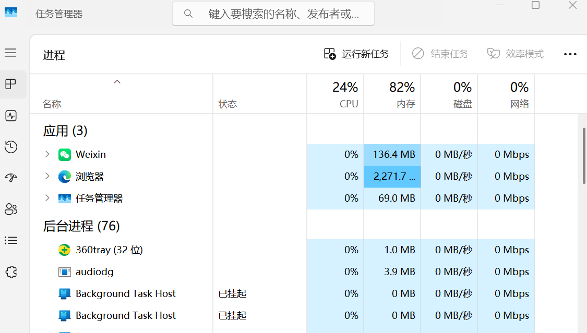Click the 效率模式 efficiency mode button
587x333 pixels.
(515, 54)
